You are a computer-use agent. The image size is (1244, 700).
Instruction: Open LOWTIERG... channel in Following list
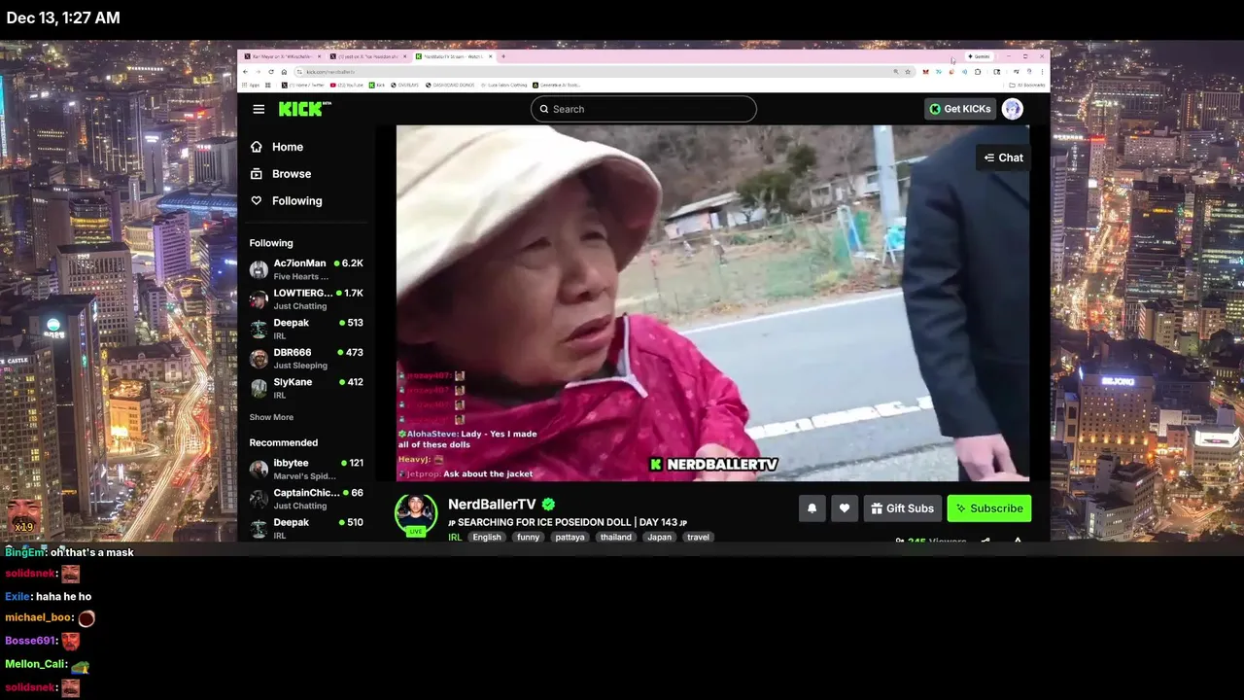(306, 298)
